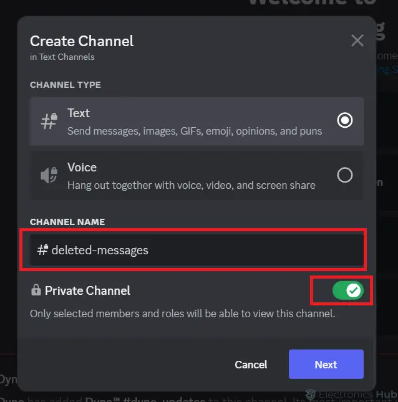Click the padlock icon beside Private Channel
Image resolution: width=398 pixels, height=402 pixels.
pyautogui.click(x=36, y=290)
